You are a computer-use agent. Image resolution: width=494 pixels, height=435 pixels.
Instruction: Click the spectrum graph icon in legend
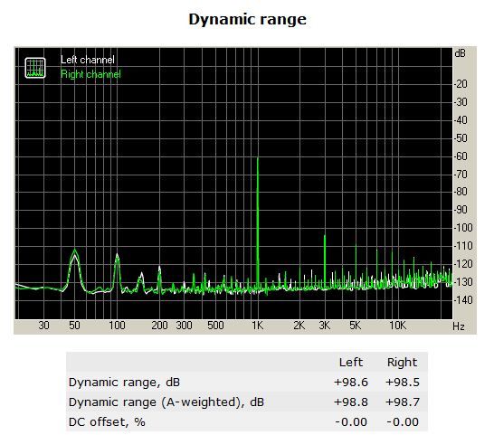click(35, 68)
